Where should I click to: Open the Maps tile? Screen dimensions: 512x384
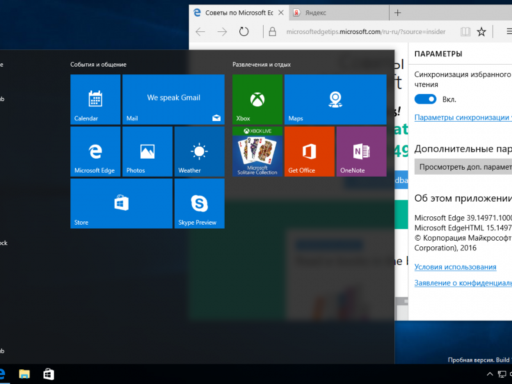pos(335,99)
